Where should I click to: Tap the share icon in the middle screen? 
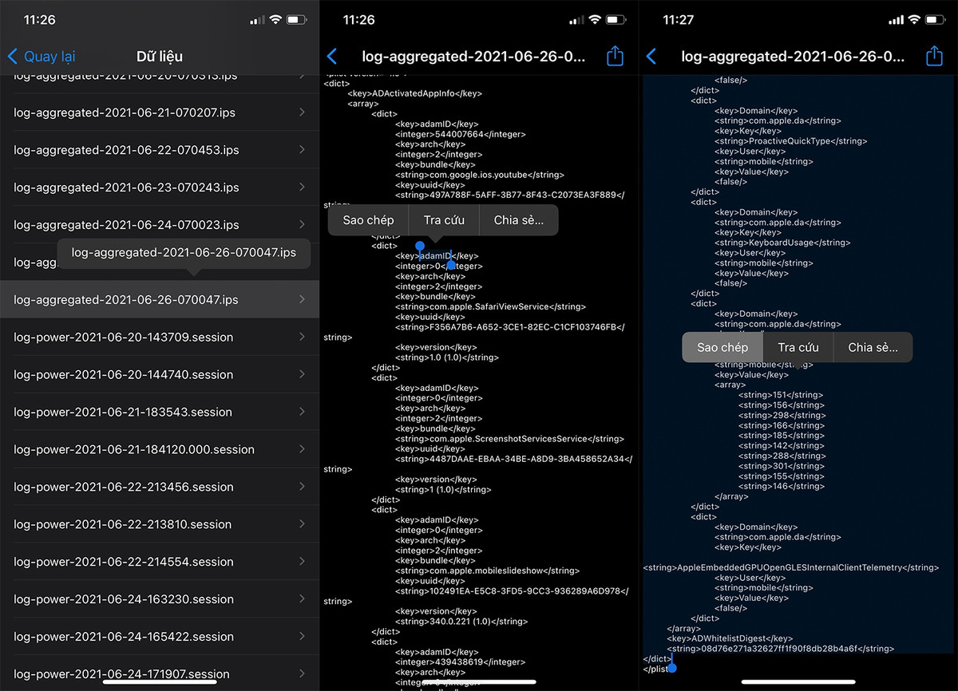(x=615, y=56)
